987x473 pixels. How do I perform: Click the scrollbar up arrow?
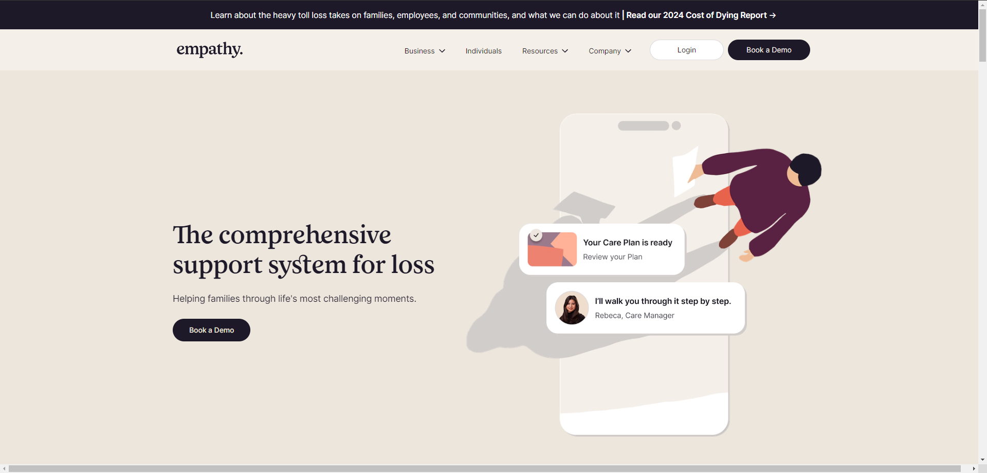[x=982, y=4]
